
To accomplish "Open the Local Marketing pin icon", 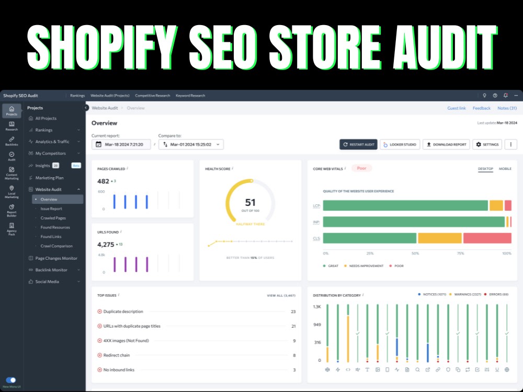I will pyautogui.click(x=12, y=192).
